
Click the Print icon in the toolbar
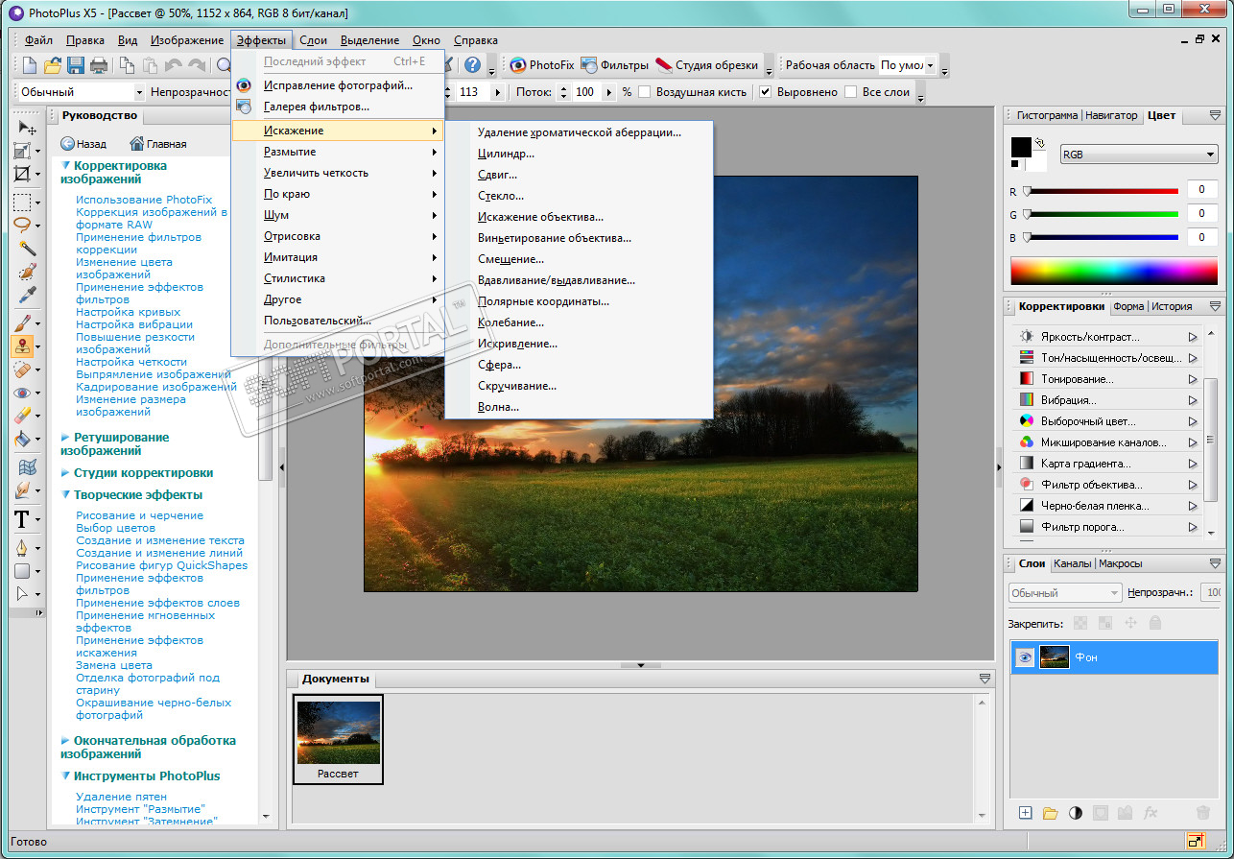click(99, 65)
